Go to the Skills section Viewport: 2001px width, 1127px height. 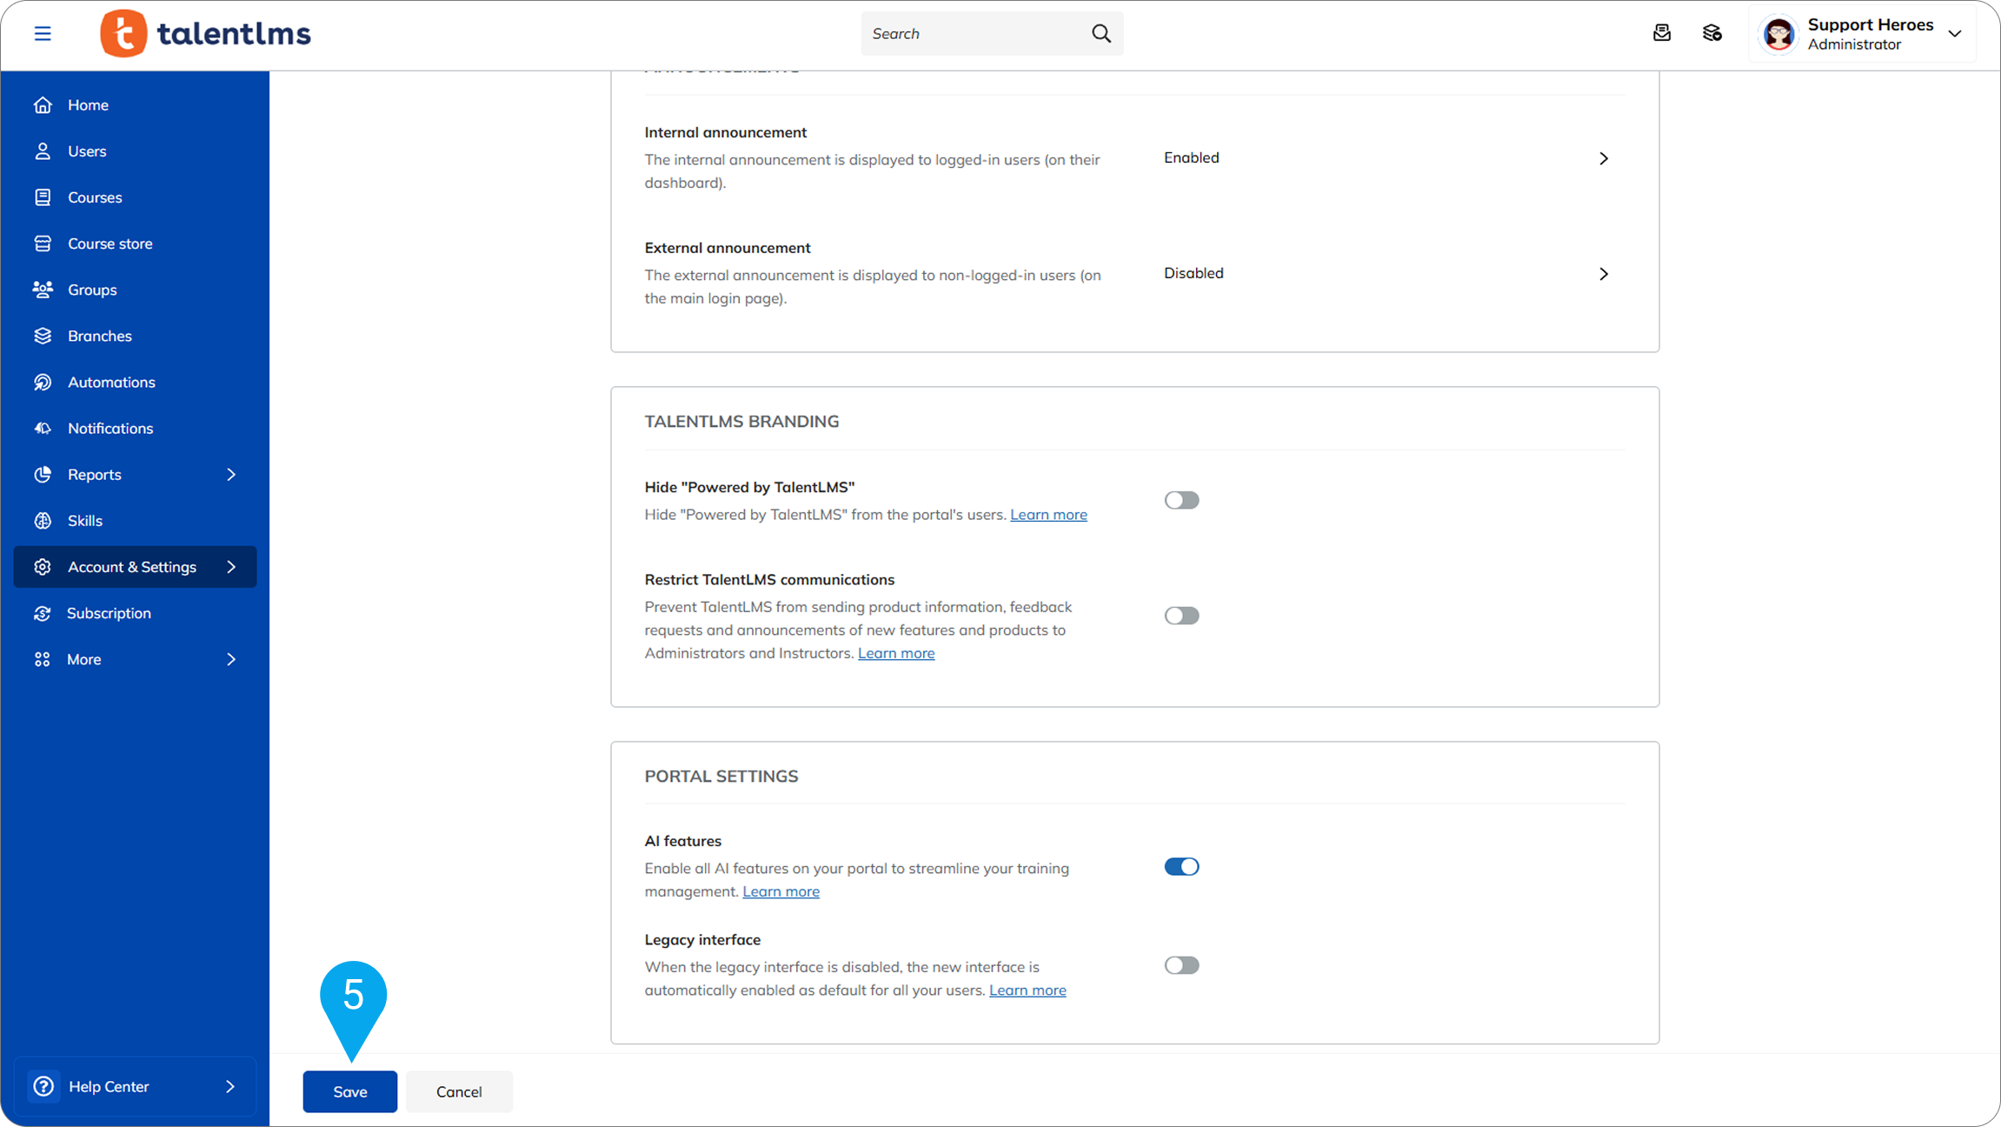tap(84, 520)
